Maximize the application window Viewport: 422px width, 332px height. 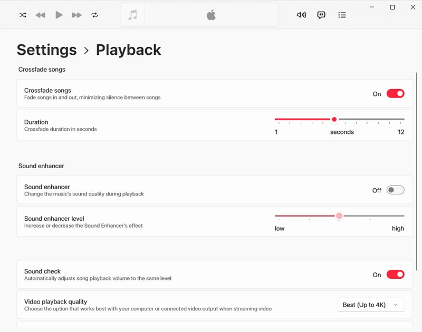point(392,7)
